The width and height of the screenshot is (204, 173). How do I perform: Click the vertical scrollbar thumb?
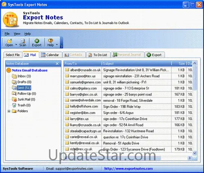pyautogui.click(x=195, y=78)
